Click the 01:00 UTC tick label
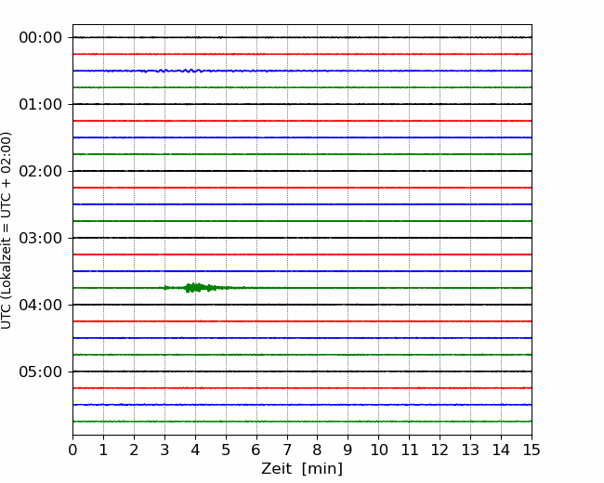The image size is (604, 483). click(41, 104)
